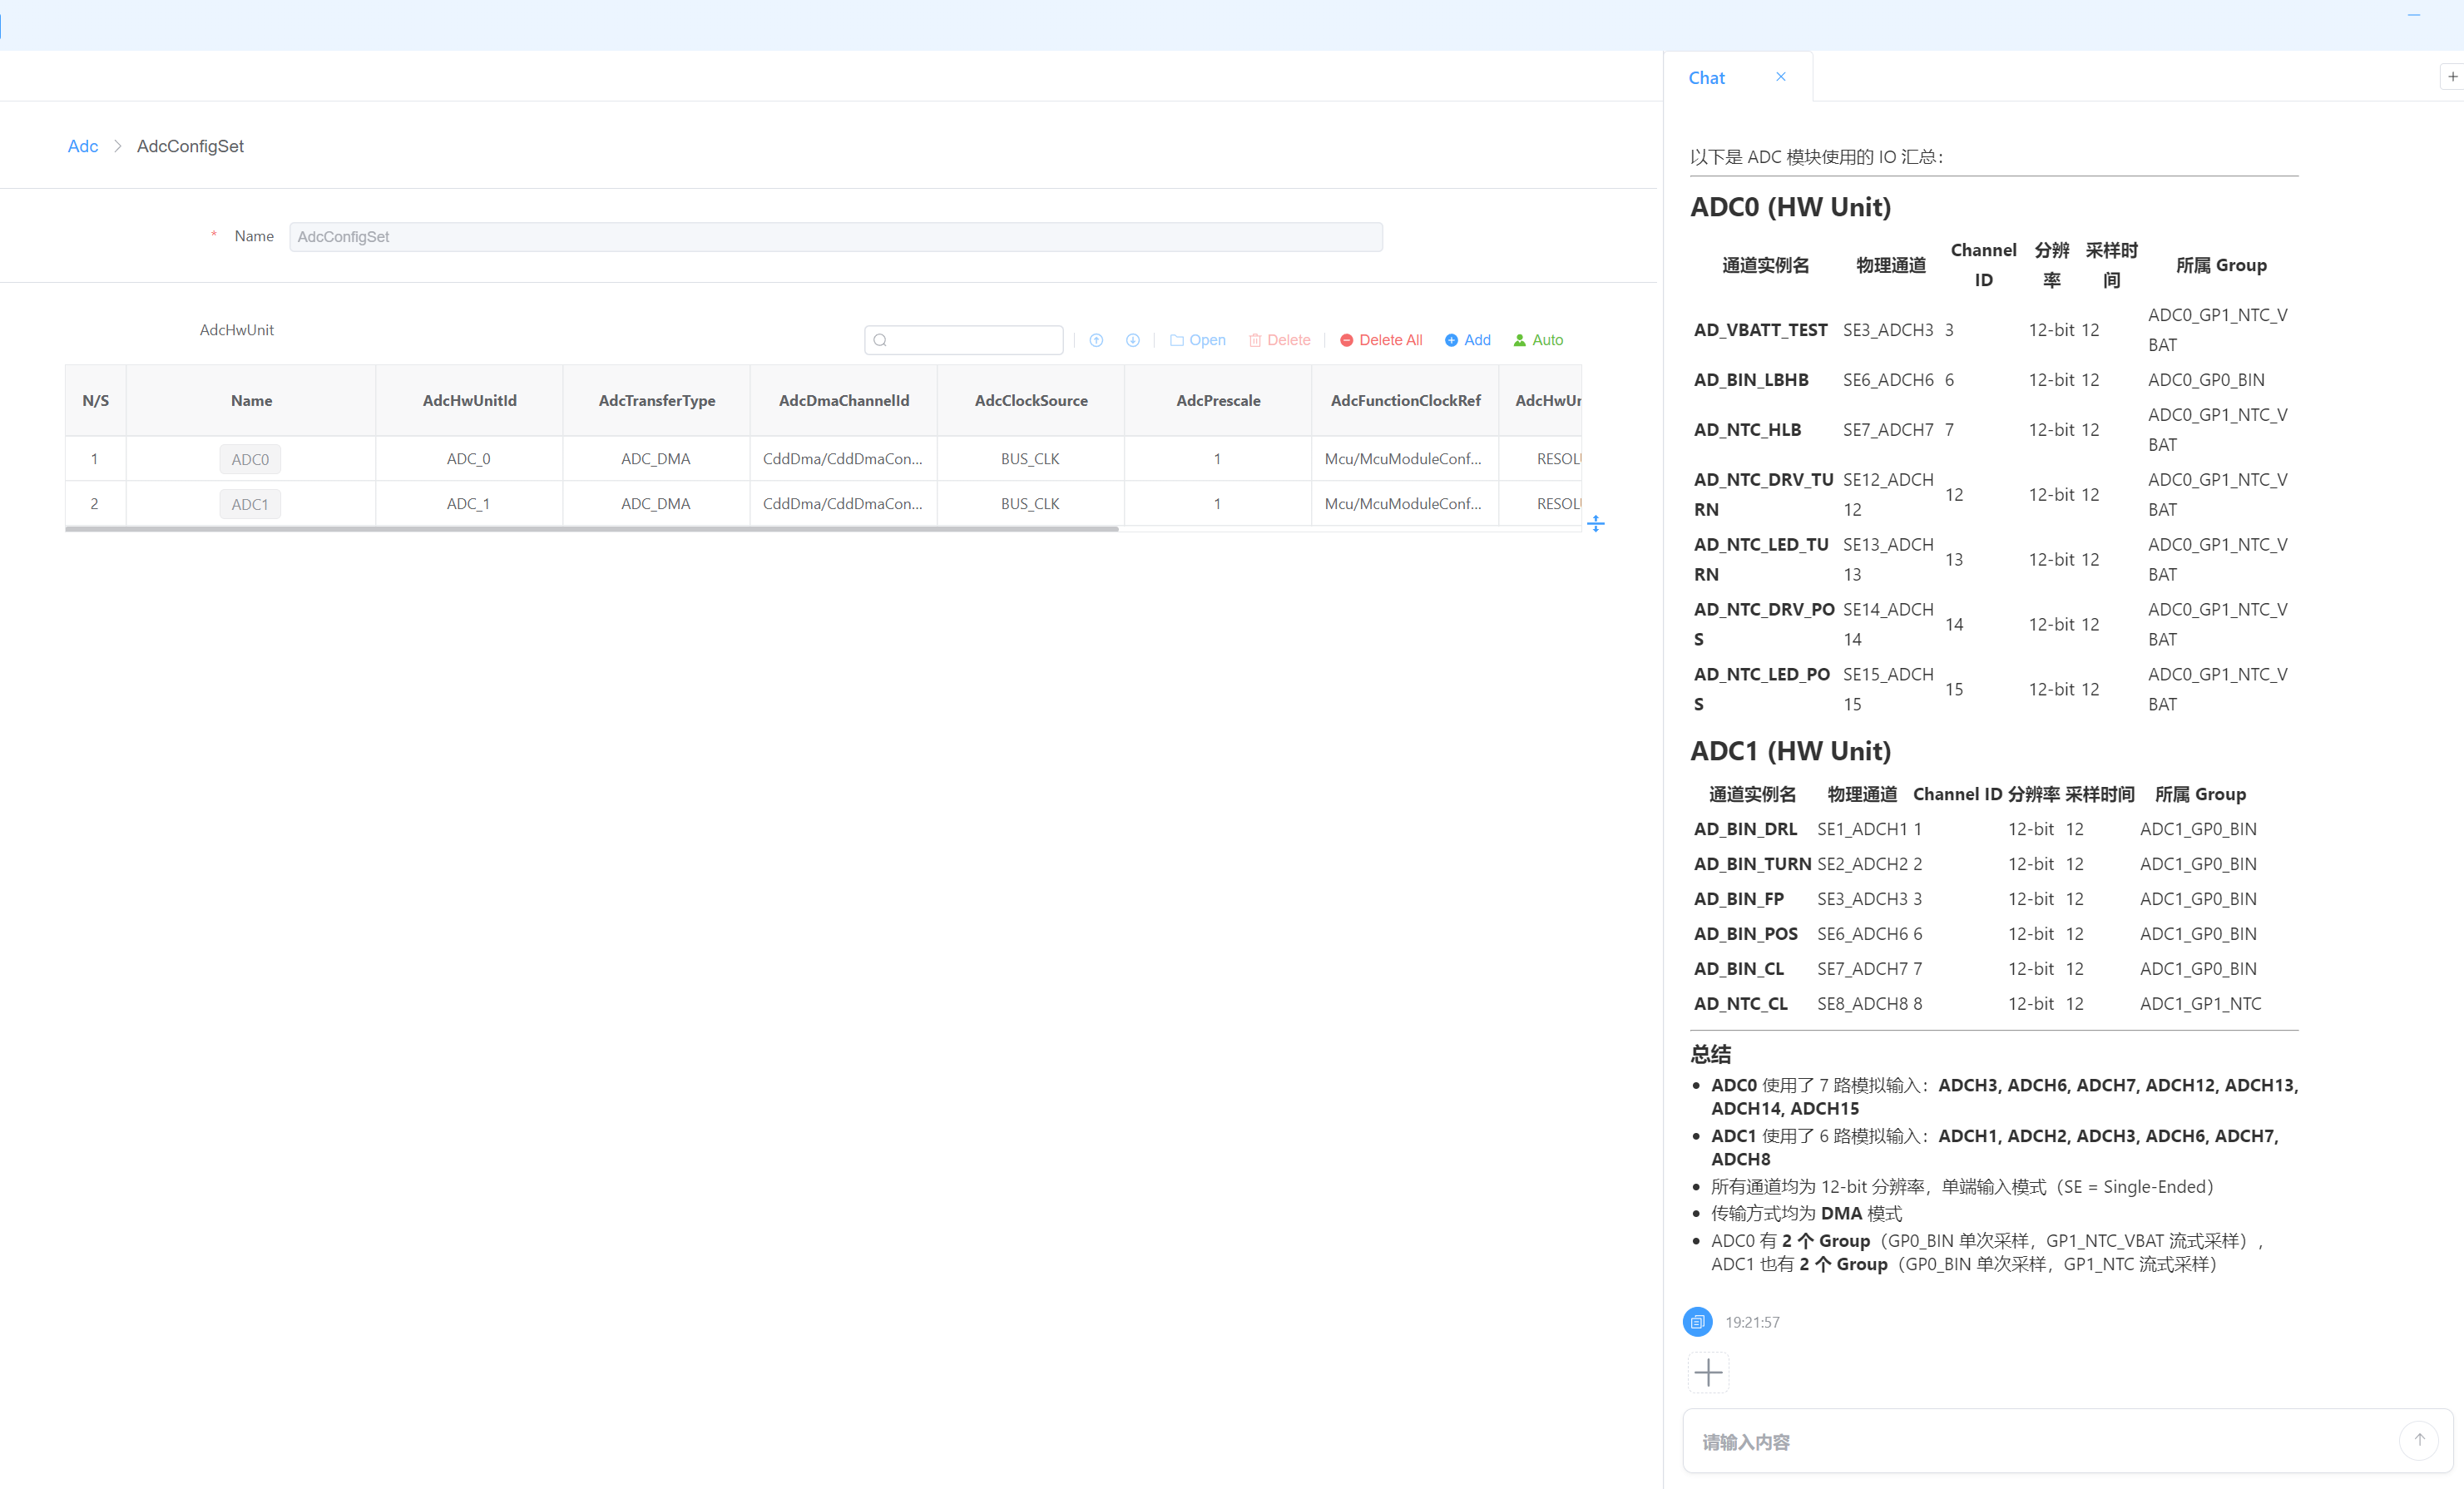The width and height of the screenshot is (2464, 1489).
Task: Click Mcu/McuModuleConf cell in ADC1 row
Action: point(1403,504)
